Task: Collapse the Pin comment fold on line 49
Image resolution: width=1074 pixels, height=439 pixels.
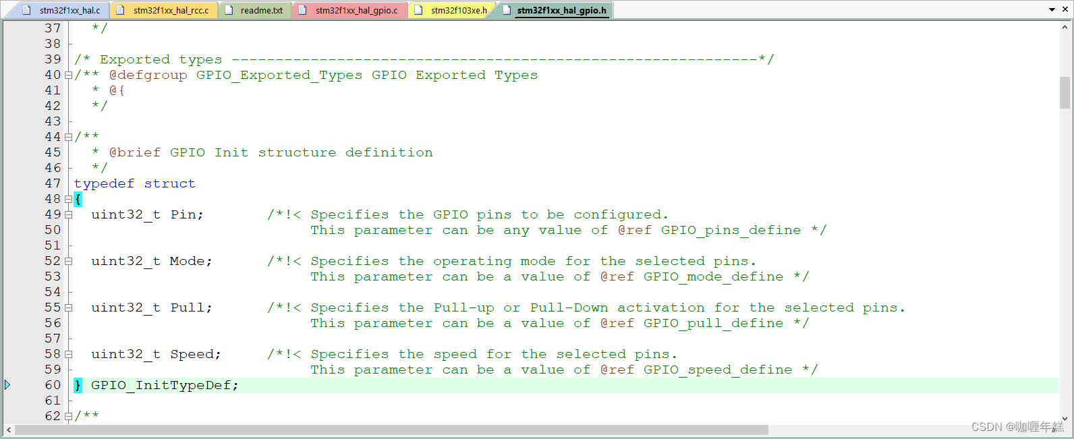Action: 68,214
